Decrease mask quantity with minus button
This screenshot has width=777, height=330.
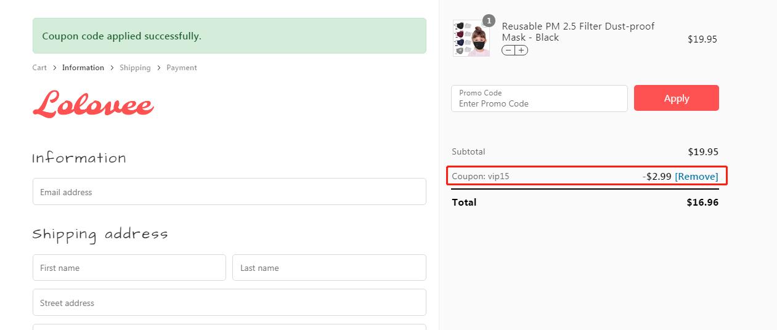(508, 50)
